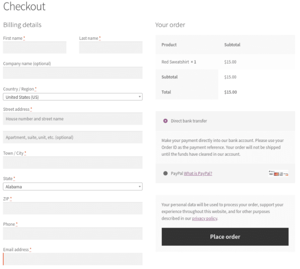Screen dimensions: 300x269
Task: Click the Place order button
Action: [x=225, y=237]
